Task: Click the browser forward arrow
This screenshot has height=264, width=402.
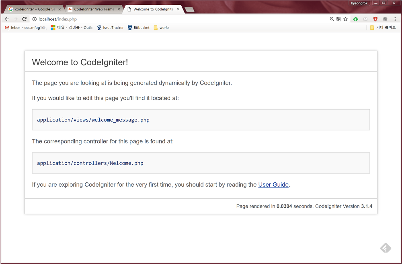Action: click(x=16, y=19)
